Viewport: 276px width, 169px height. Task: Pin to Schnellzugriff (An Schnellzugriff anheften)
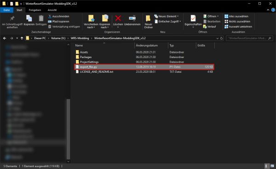point(12,22)
